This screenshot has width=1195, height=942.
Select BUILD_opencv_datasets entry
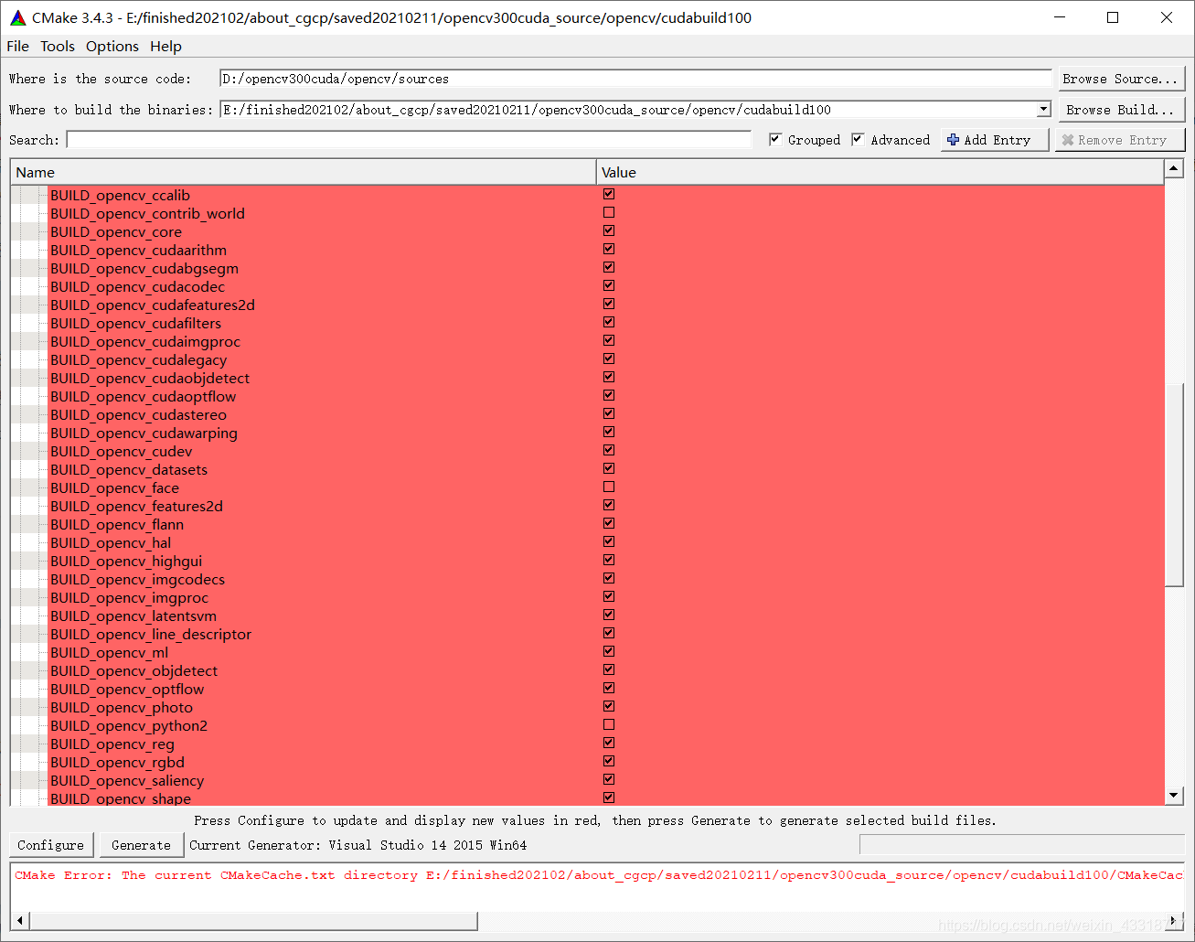click(x=129, y=470)
